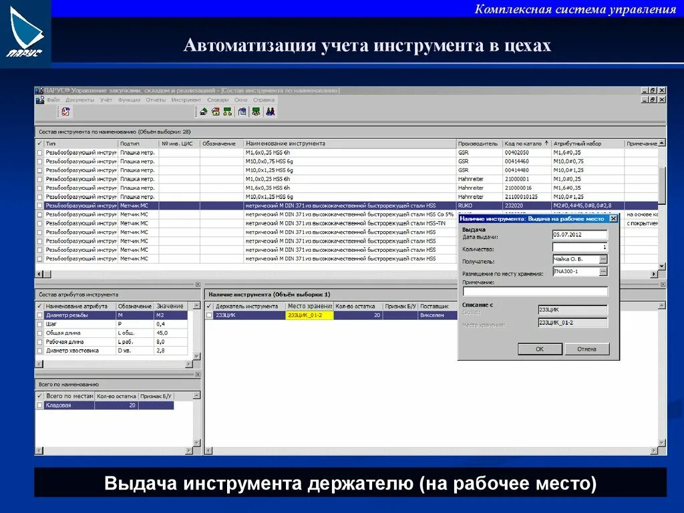Viewport: 684px width, 513px height.
Task: Tick the checkbox for the selected RUKO 232020 row
Action: click(39, 206)
